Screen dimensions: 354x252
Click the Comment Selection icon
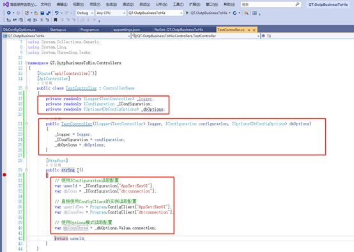(x=42, y=20)
